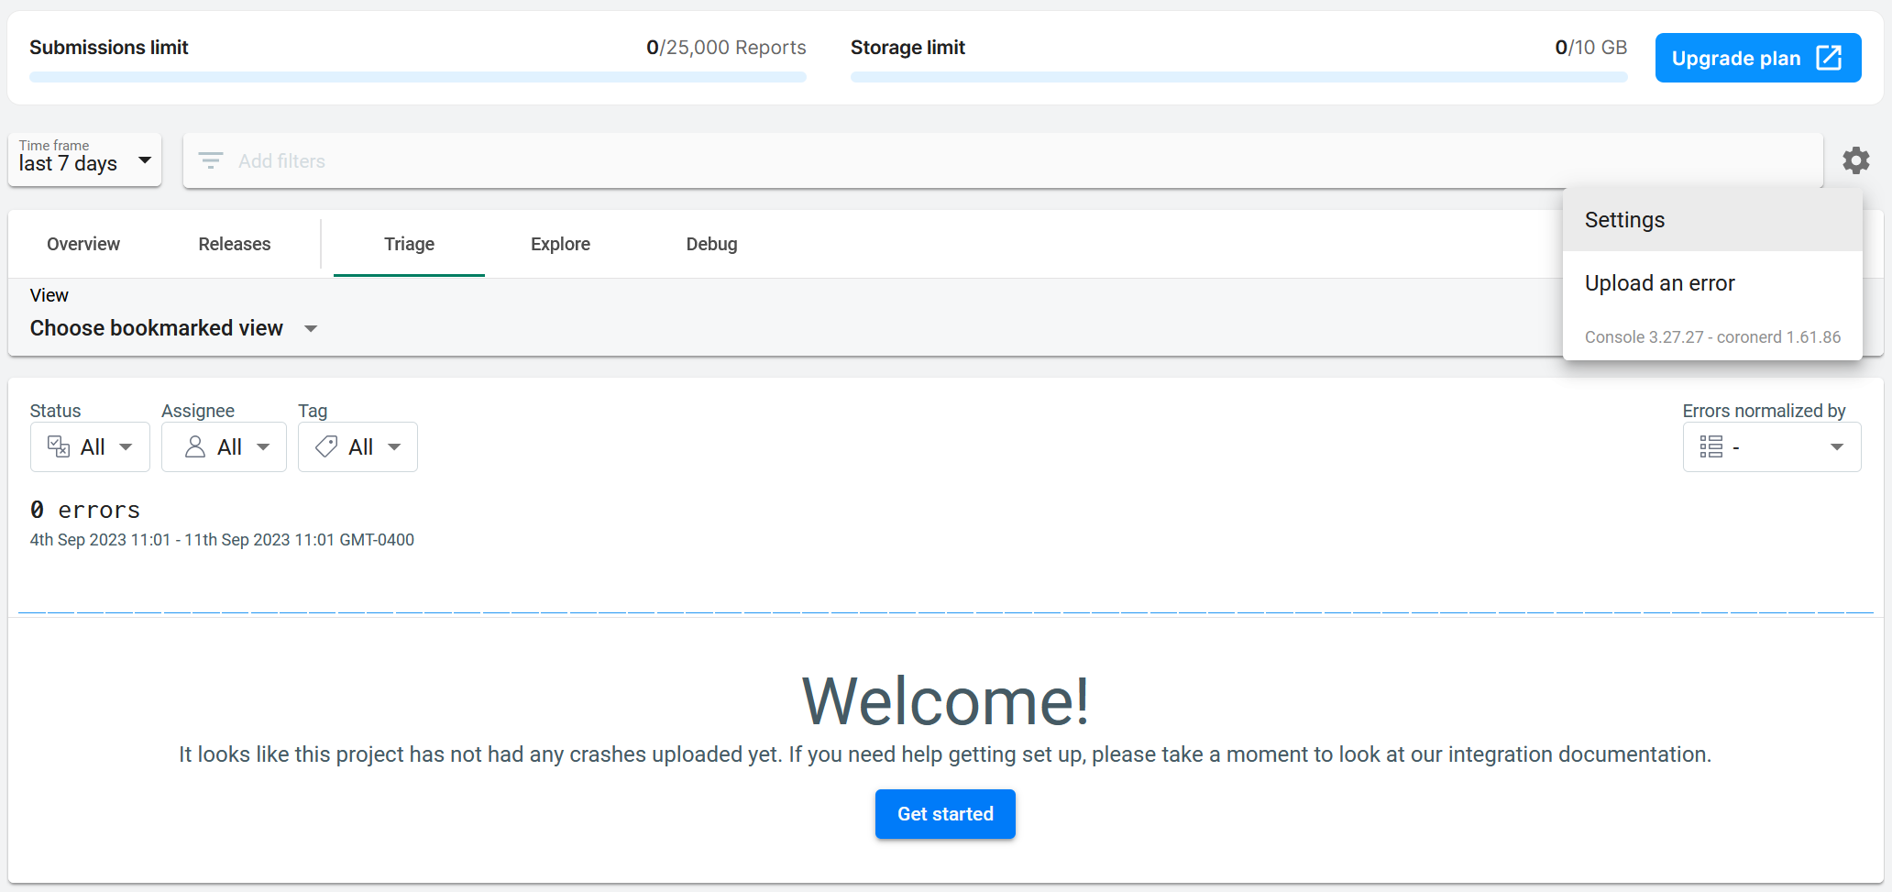The width and height of the screenshot is (1892, 892).
Task: Click the Submissions limit progress bar
Action: (x=417, y=77)
